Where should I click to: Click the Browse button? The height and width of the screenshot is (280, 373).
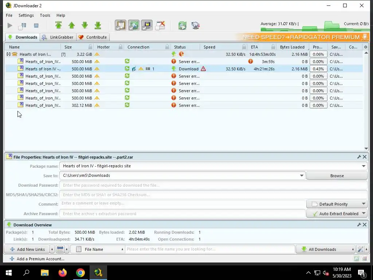(337, 176)
